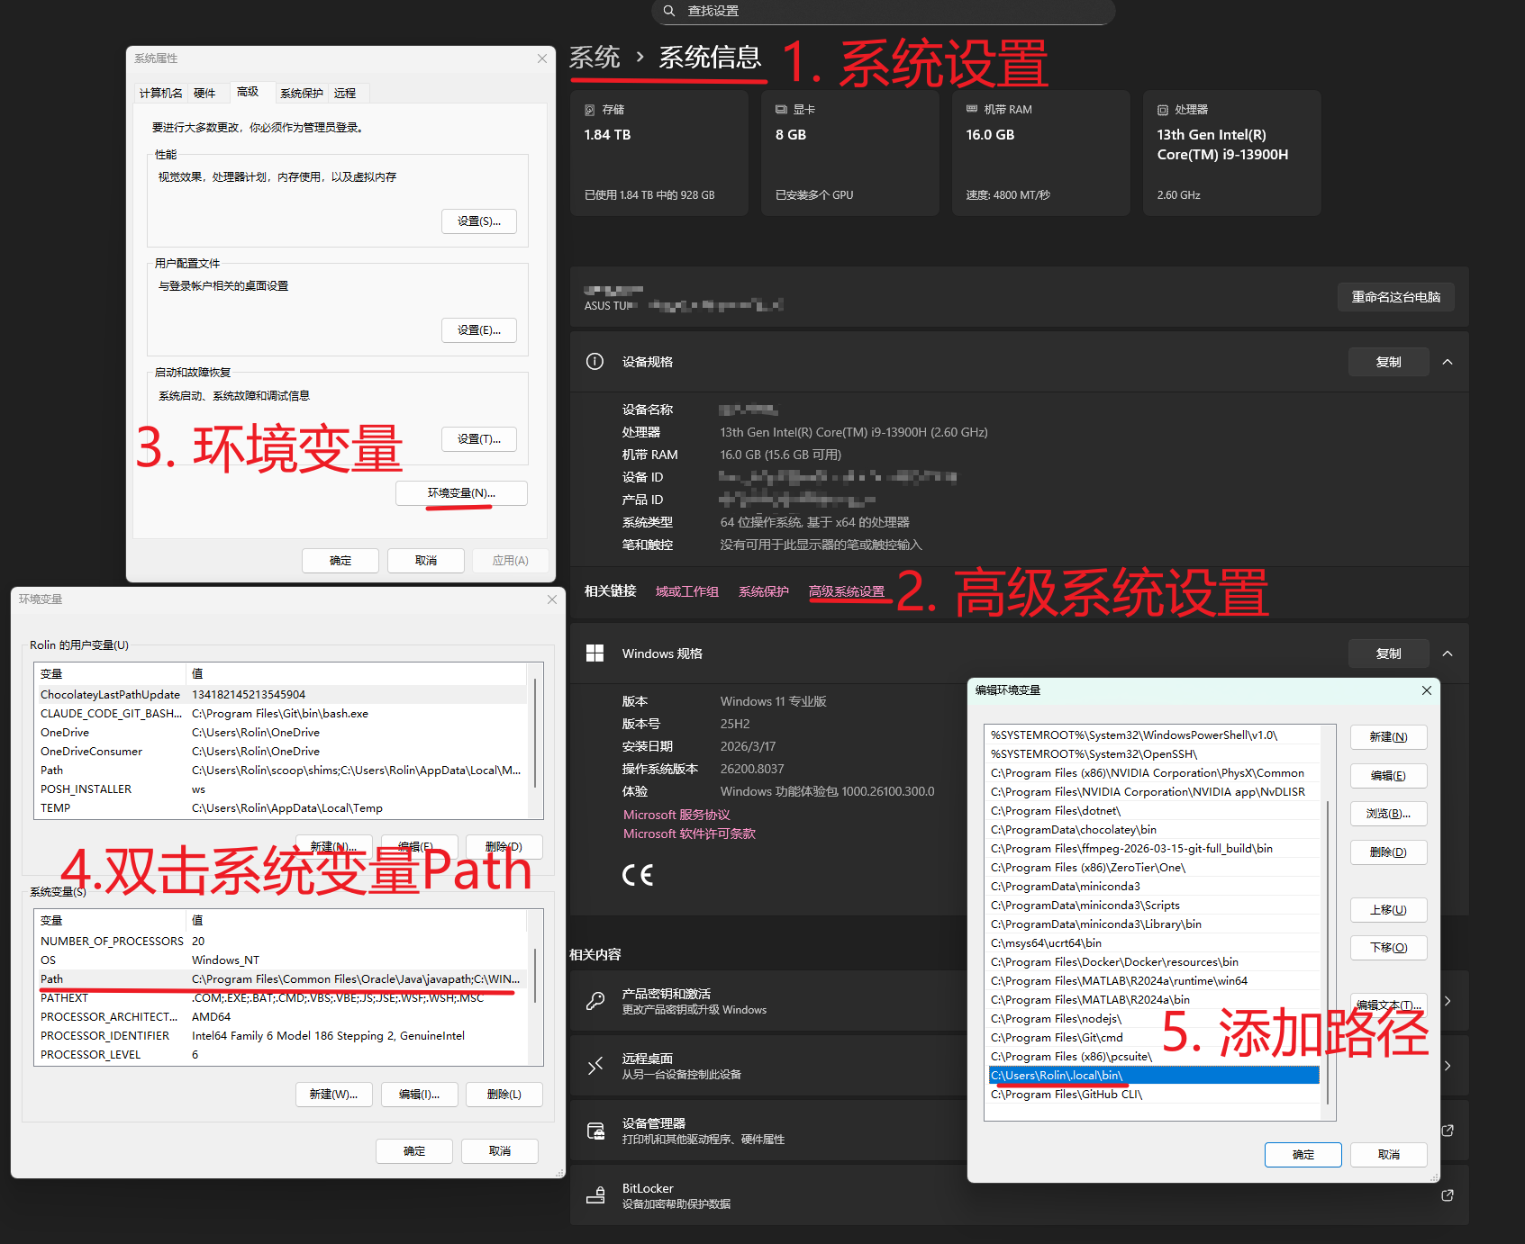
Task: Close the 编辑环境变量 dialog
Action: coord(1427,690)
